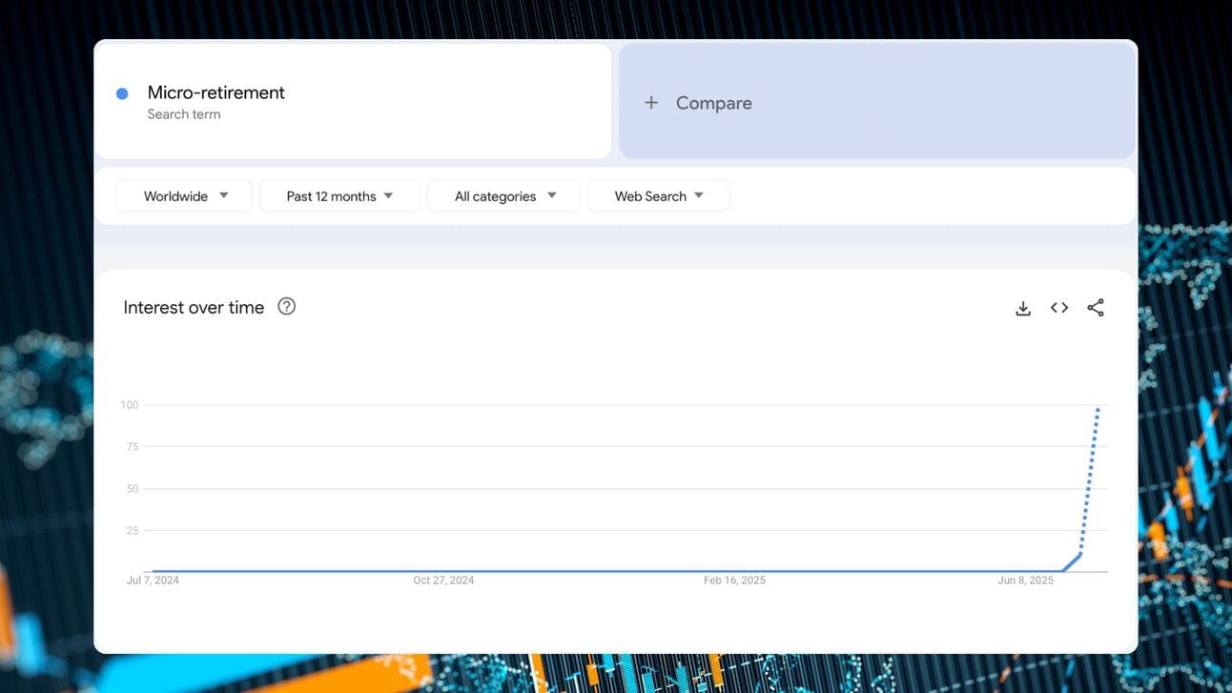This screenshot has width=1232, height=693.
Task: Download the Interest over time CSV
Action: point(1023,308)
